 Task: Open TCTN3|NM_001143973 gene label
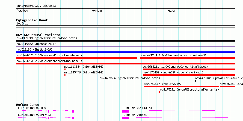[137, 108]
